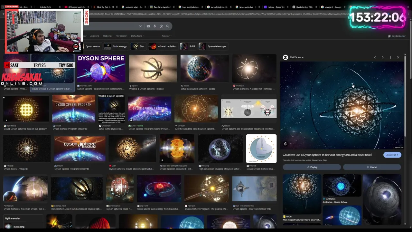Open Dosya:Dyson Sphere Diagram Vikipedi thumbnail
This screenshot has width=412, height=232.
click(x=261, y=149)
